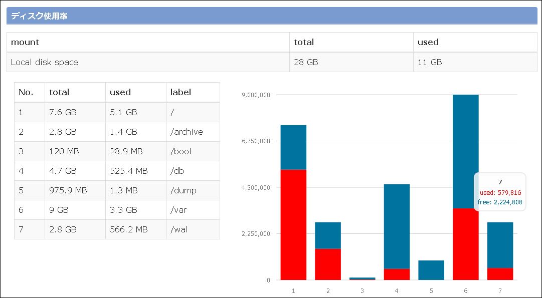Click the '/boot' label cell
This screenshot has height=298, width=542.
click(x=193, y=151)
